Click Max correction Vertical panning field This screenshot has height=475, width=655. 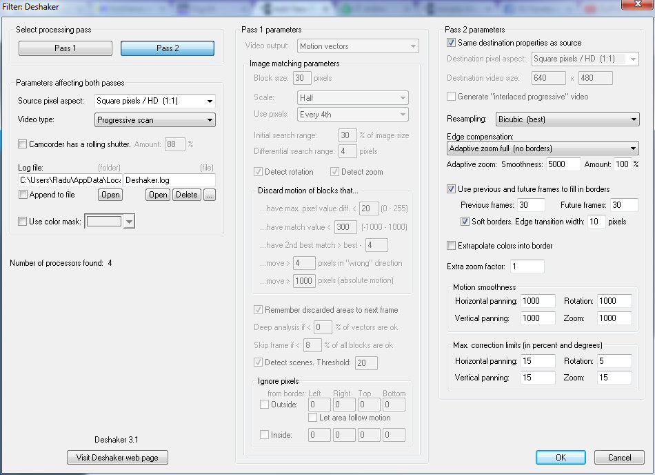pos(538,378)
